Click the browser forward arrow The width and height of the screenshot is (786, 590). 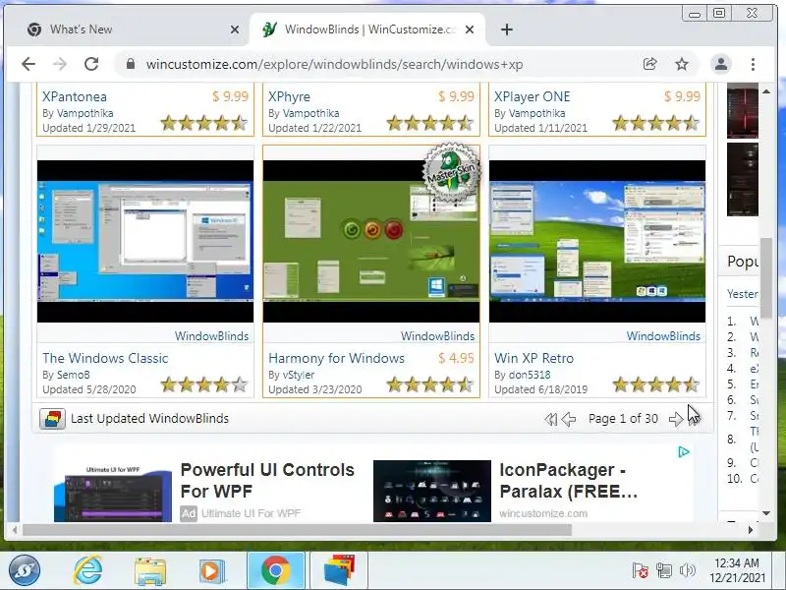pos(60,64)
